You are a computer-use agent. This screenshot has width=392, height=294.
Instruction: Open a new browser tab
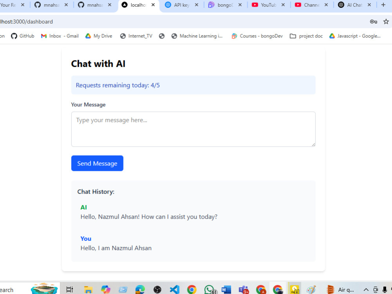(383, 5)
